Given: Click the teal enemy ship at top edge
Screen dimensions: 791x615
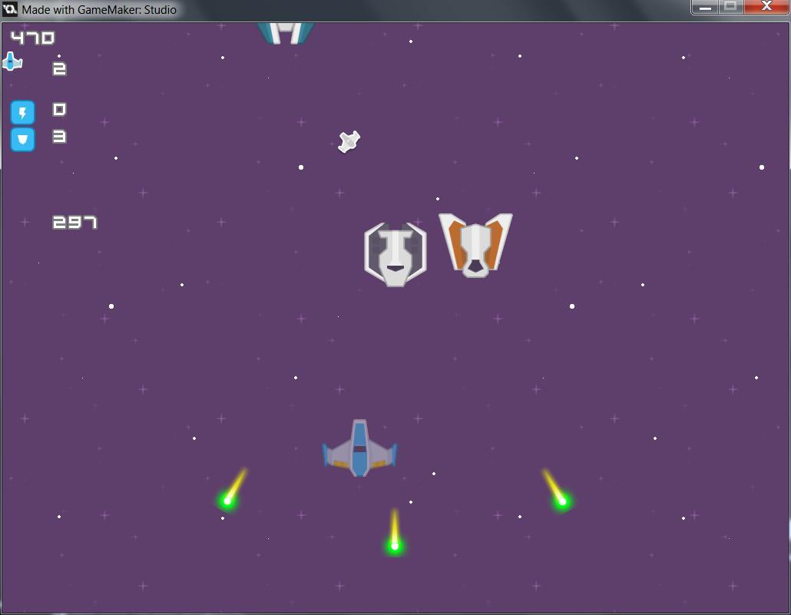Looking at the screenshot, I should (286, 32).
